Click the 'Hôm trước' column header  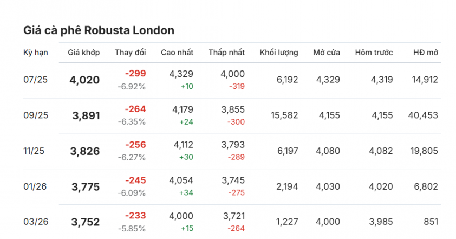[374, 53]
